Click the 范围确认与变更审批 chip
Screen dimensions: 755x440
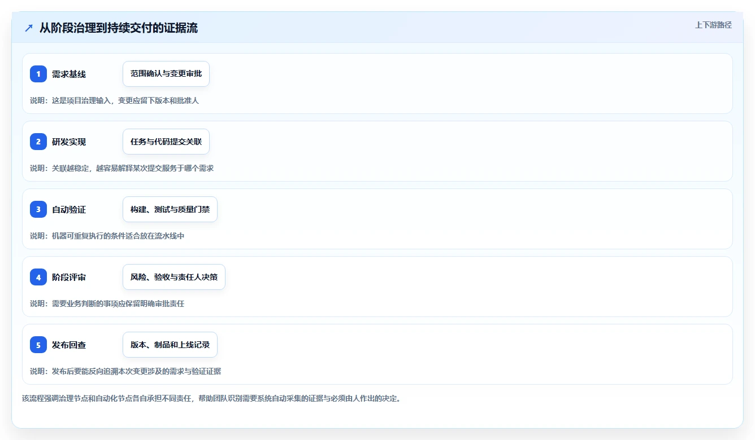pos(166,74)
